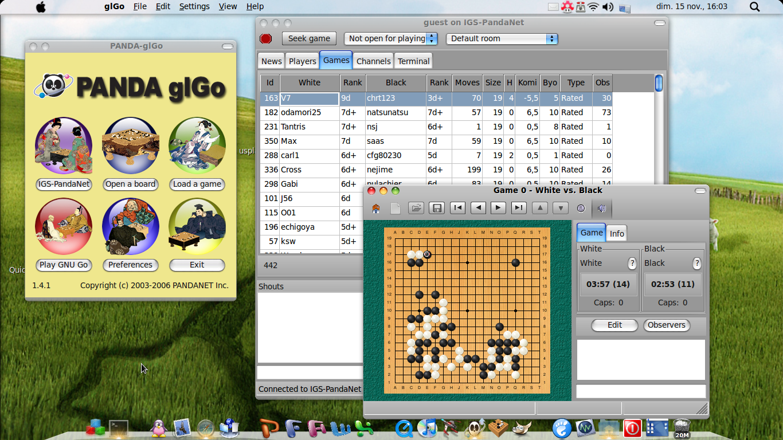Switch to the News tab
783x440 pixels.
click(271, 61)
